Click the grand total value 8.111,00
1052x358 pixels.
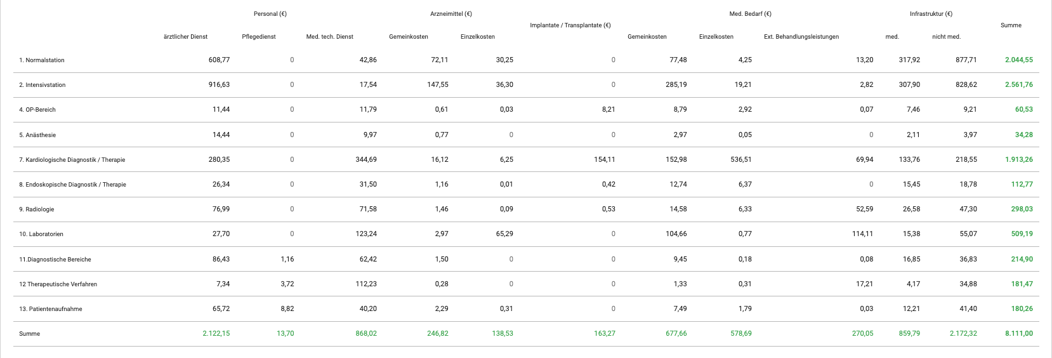click(1018, 334)
